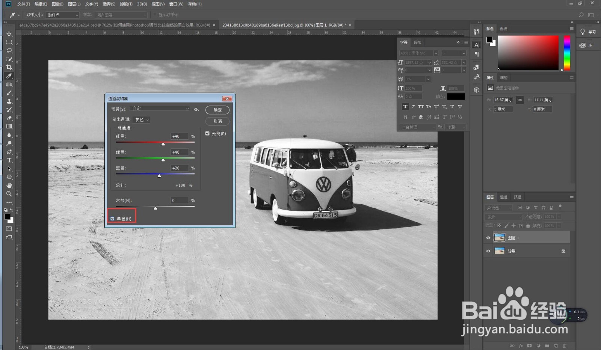Click the green channel value field
This screenshot has width=601, height=350.
179,152
